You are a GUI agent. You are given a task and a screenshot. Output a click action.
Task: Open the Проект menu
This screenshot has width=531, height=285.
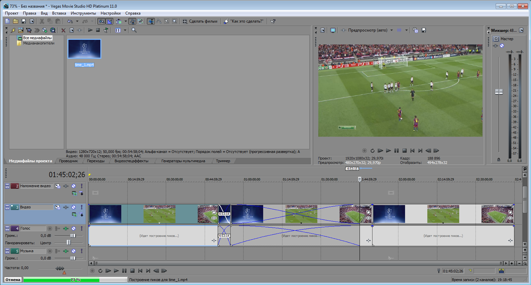point(12,13)
